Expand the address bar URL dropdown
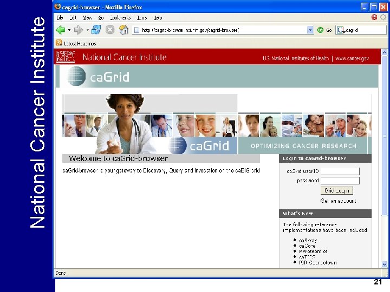This screenshot has width=390, height=292. (310, 30)
